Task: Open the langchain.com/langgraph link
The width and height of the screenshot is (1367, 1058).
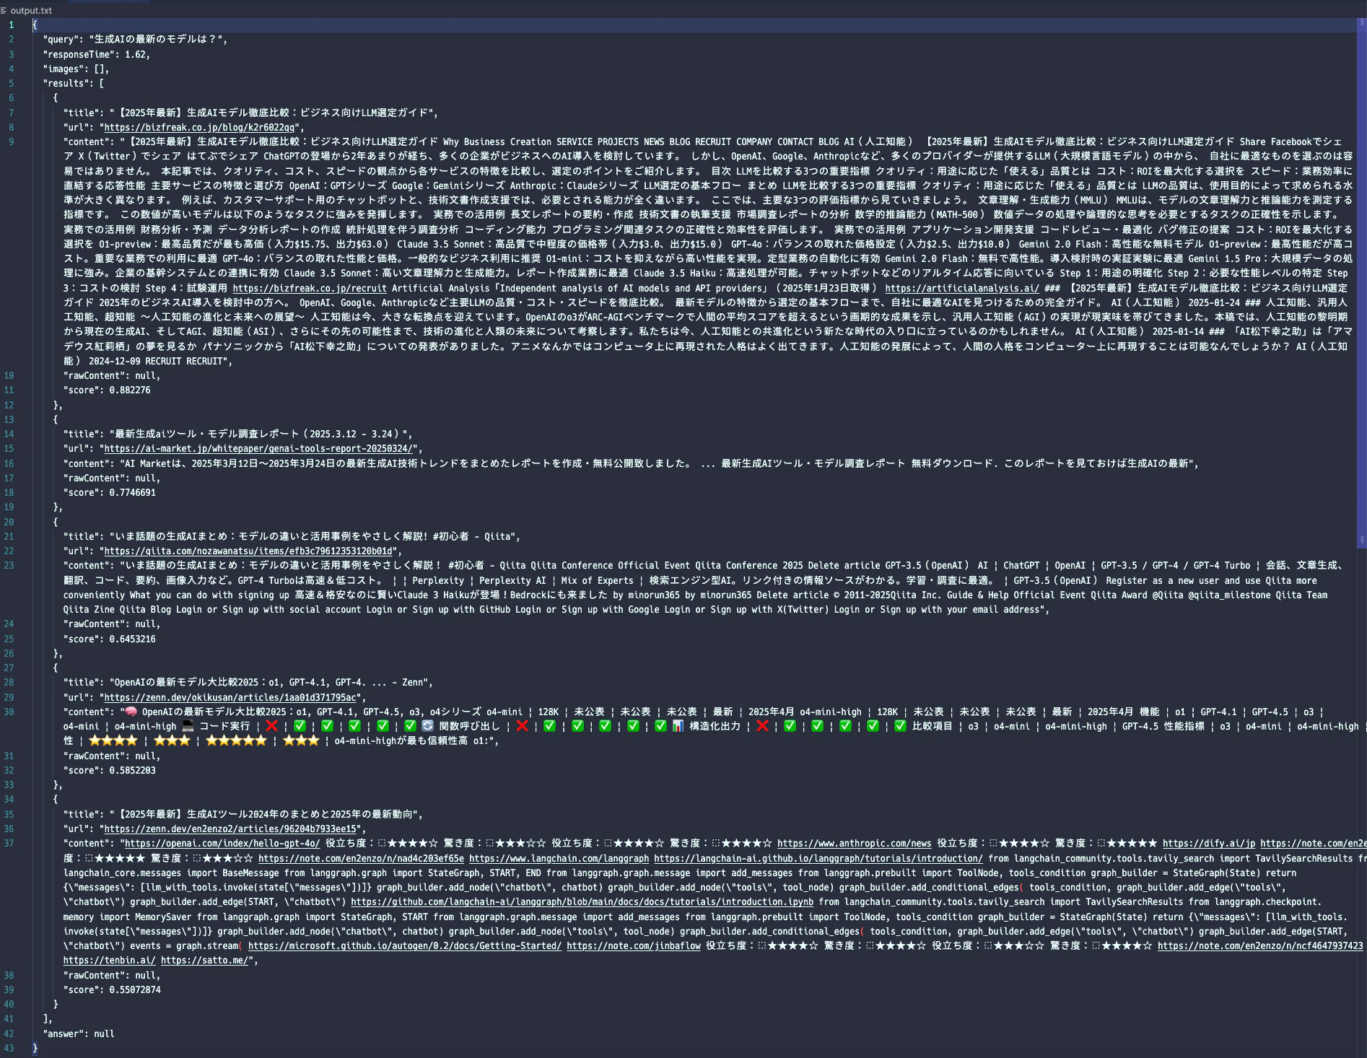Action: [559, 859]
